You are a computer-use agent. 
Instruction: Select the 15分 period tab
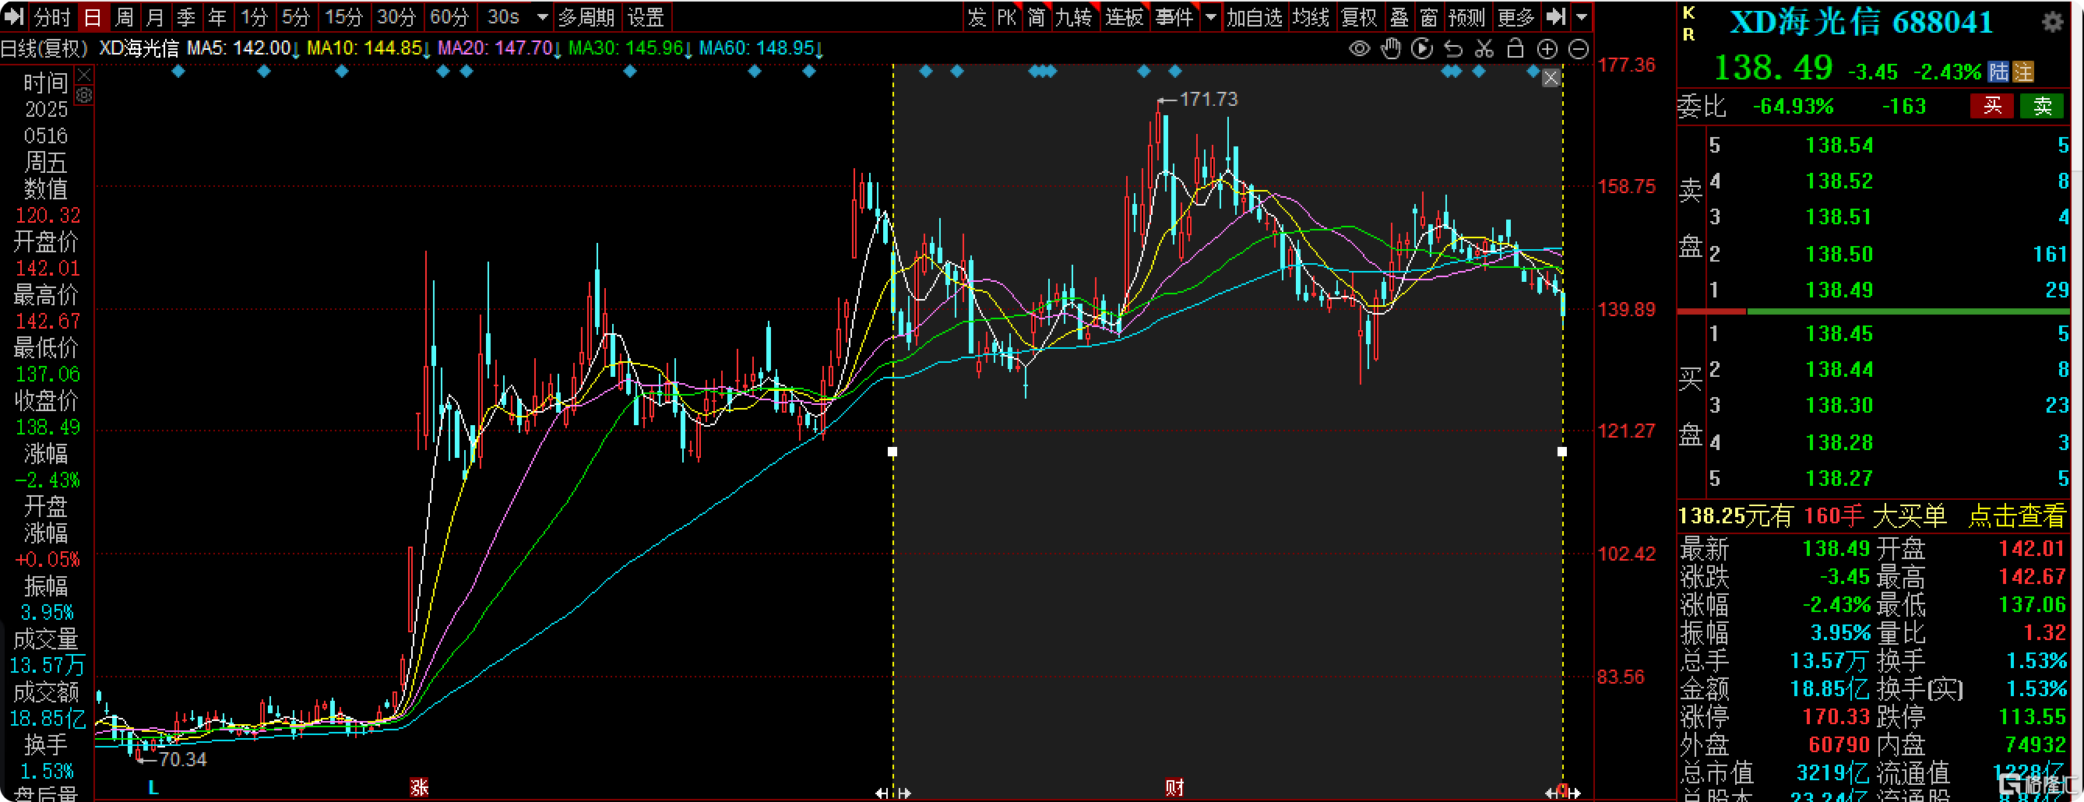point(343,17)
